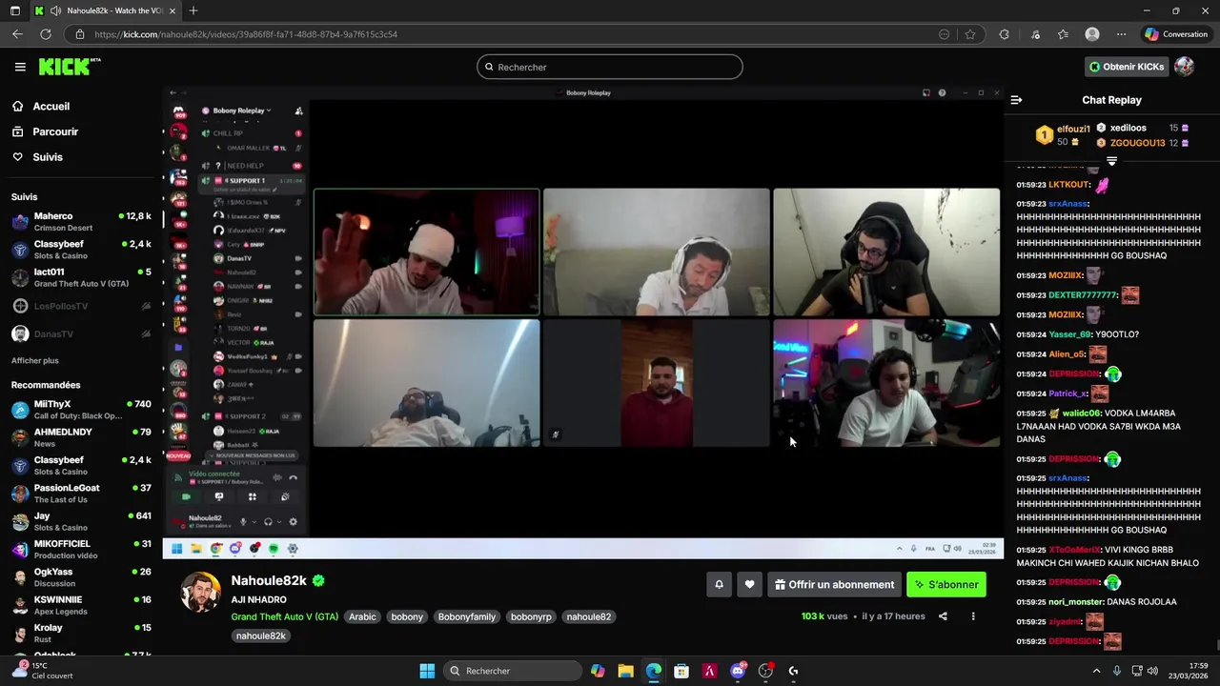Open AHMEDLNDY recommended channel
Viewport: 1220px width, 686px height.
(81, 437)
